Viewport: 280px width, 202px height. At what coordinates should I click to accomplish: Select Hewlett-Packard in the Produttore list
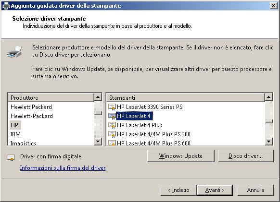click(x=32, y=116)
